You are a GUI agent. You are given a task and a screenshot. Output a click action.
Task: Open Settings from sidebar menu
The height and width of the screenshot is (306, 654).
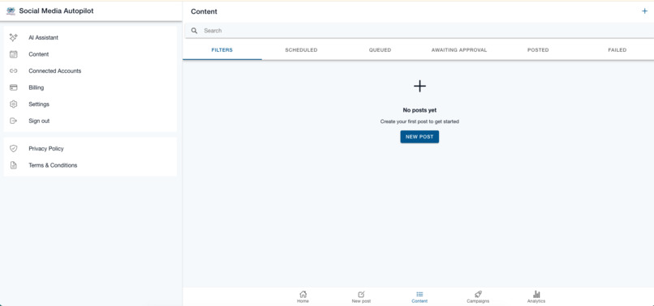tap(90, 104)
